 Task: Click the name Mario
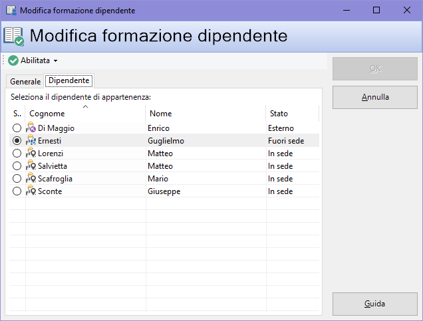click(158, 179)
